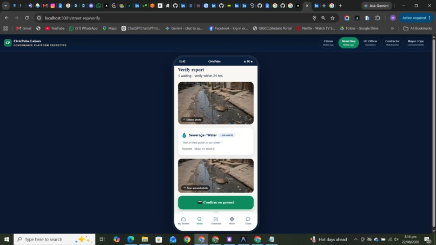Show hidden system tray icons
Screen dimensions: 436x245
[x=355, y=240]
